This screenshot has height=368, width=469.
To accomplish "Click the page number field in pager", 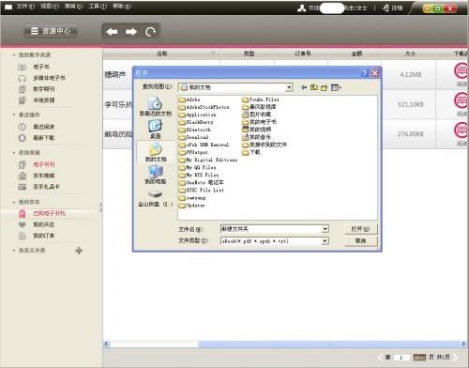I will click(x=401, y=358).
